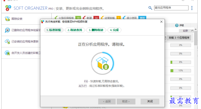201x109 pixels.
Task: Toggle the checkbox beside 卸载 3 个应用程序
Action: click(x=165, y=38)
